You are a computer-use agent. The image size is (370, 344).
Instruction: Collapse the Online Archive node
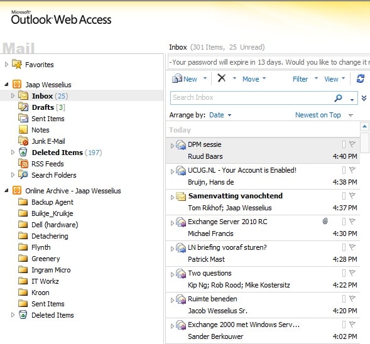6,190
